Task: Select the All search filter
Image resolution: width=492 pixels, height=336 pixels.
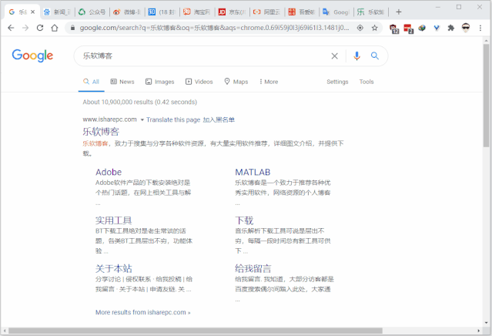Action: tap(92, 82)
